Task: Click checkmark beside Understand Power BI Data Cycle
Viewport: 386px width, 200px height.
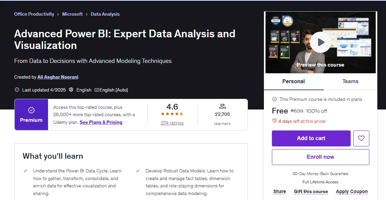Action: tap(25, 171)
